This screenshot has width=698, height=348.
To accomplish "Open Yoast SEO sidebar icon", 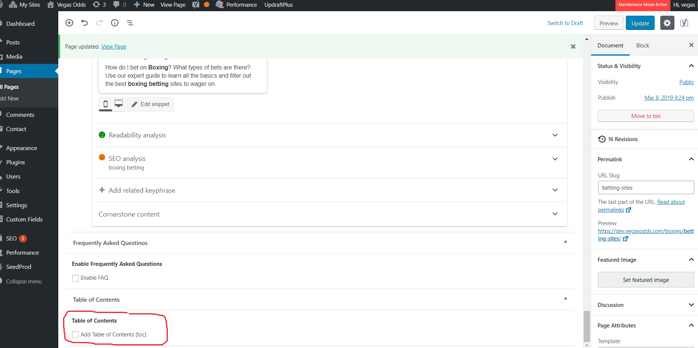I will (684, 23).
